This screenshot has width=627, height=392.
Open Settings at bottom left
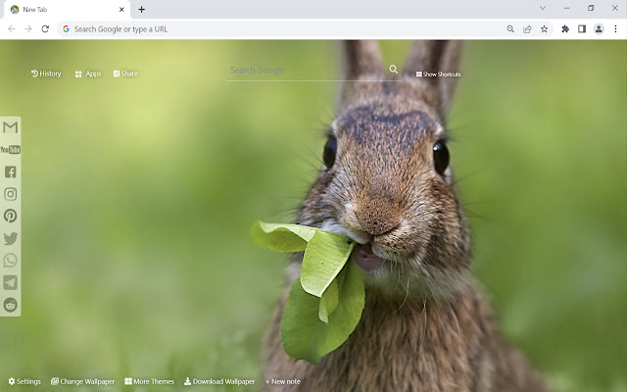(24, 381)
